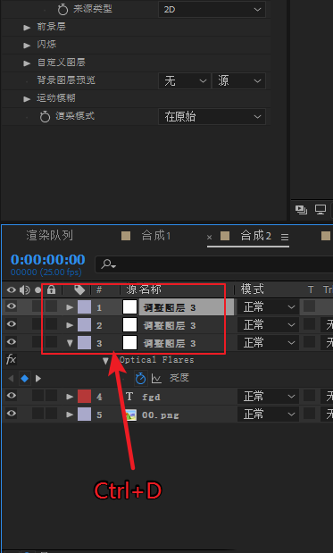
Task: Click the current time 0:00:00:00 display
Action: click(48, 259)
